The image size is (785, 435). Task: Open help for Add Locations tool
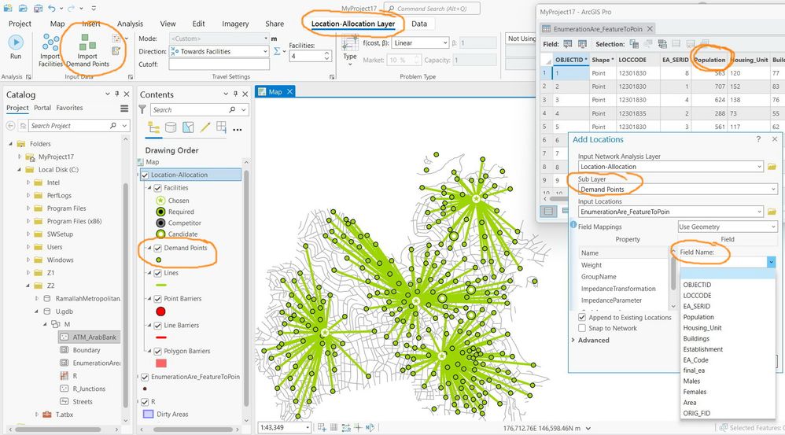tap(758, 139)
